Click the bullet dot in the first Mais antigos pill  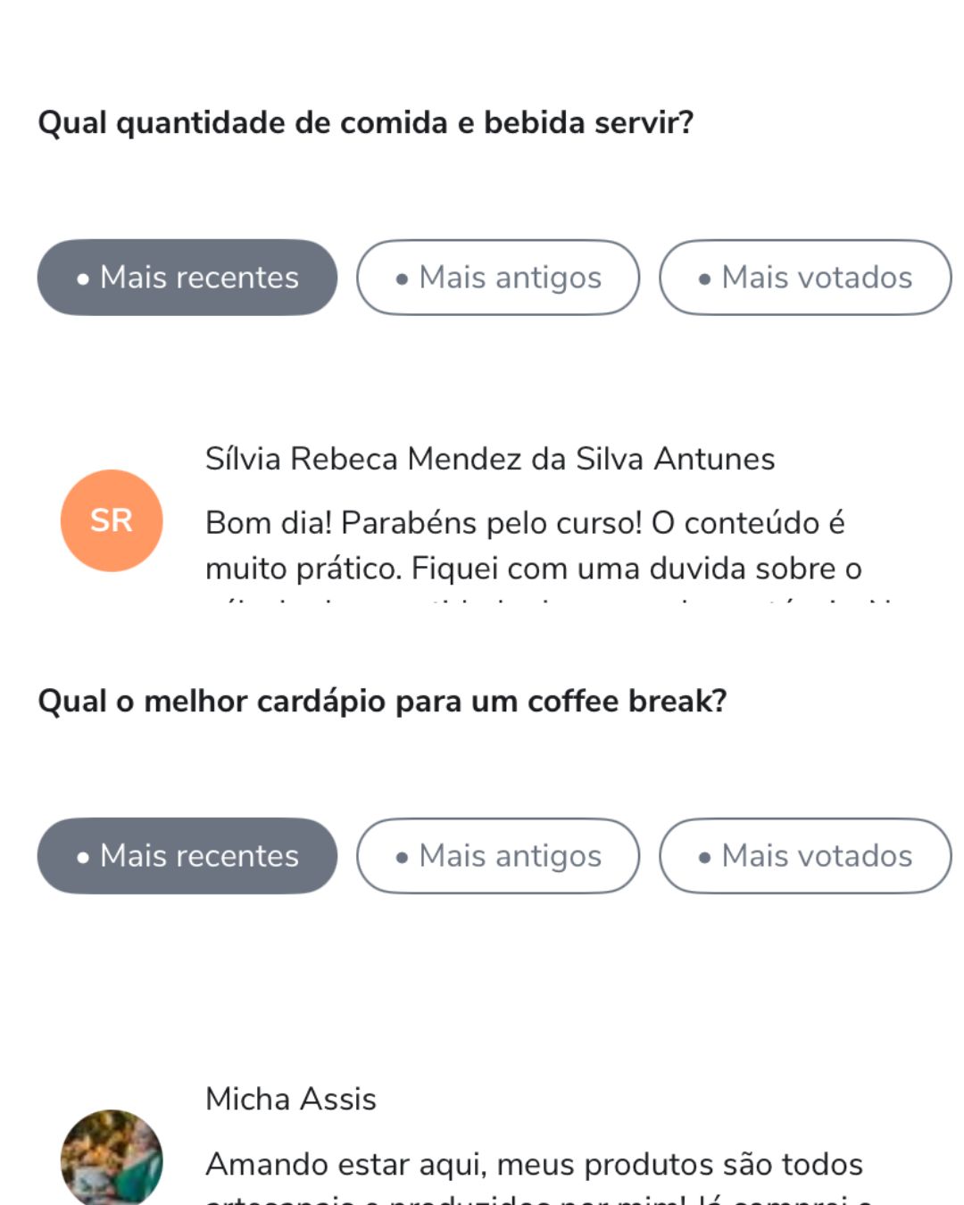point(403,279)
